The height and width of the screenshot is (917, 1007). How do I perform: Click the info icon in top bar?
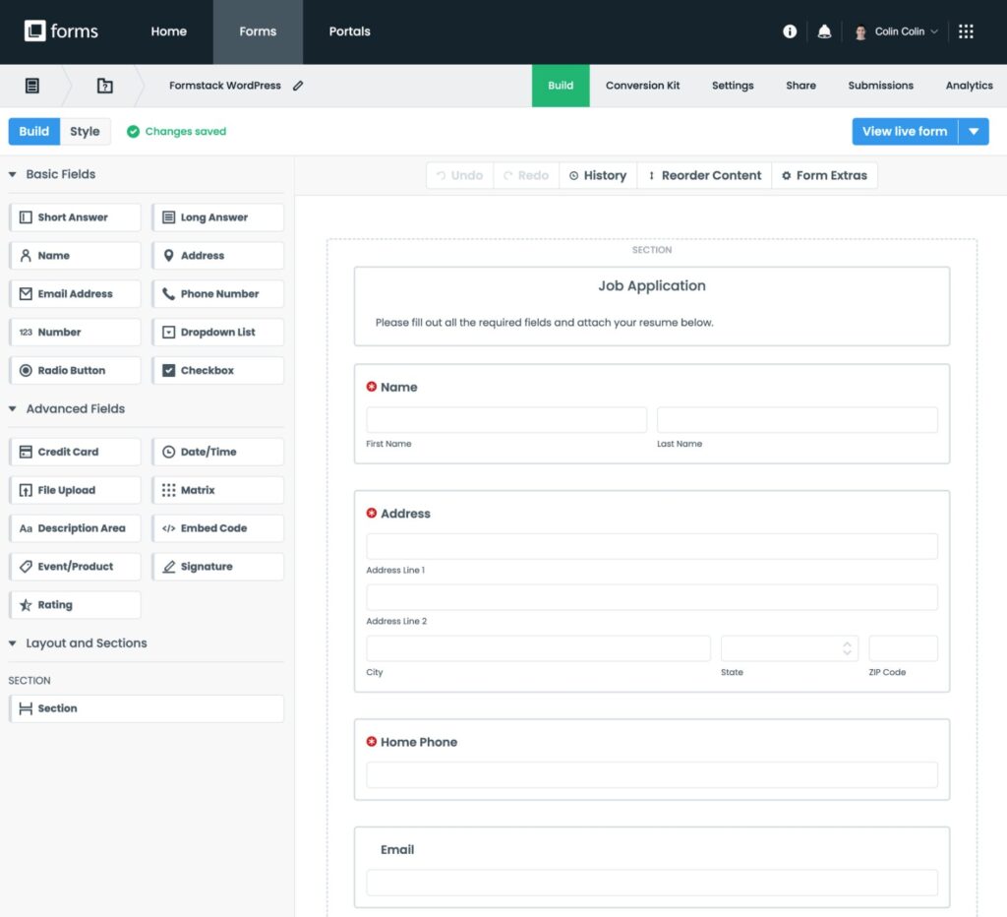point(789,31)
